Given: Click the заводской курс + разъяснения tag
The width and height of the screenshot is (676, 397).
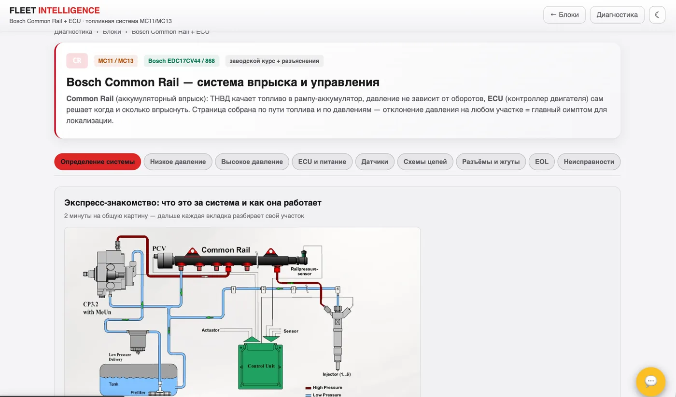Looking at the screenshot, I should 274,61.
